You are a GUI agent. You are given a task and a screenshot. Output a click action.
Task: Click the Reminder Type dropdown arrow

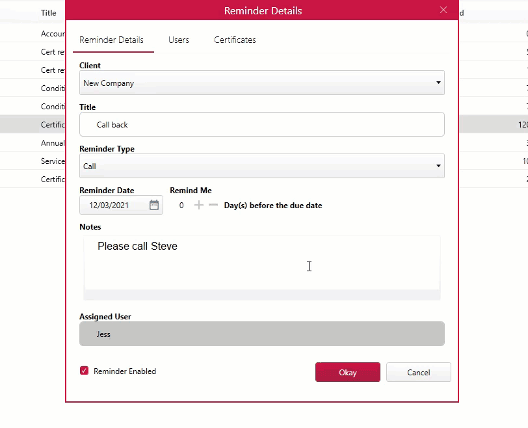pyautogui.click(x=438, y=166)
